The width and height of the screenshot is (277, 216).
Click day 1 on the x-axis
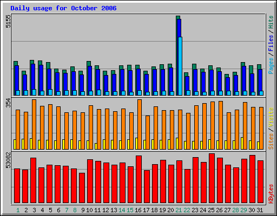pos(18,210)
